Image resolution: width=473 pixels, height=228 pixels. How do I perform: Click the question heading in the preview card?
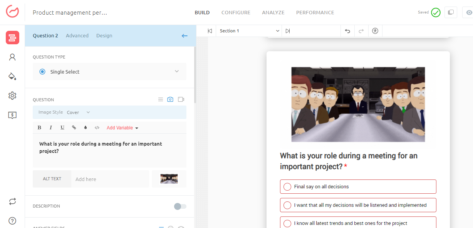[x=349, y=161]
